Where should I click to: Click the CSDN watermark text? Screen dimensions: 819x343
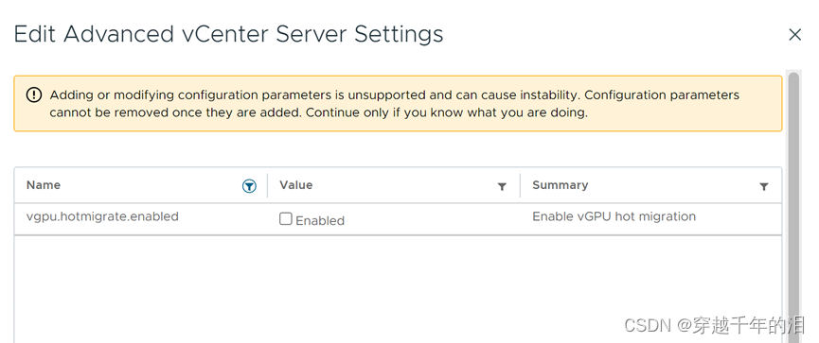click(715, 326)
